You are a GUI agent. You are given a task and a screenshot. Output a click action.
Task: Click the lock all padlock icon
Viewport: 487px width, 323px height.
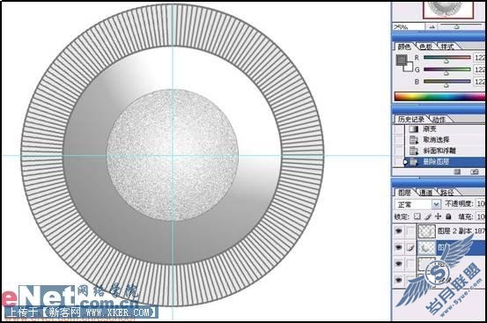point(448,217)
